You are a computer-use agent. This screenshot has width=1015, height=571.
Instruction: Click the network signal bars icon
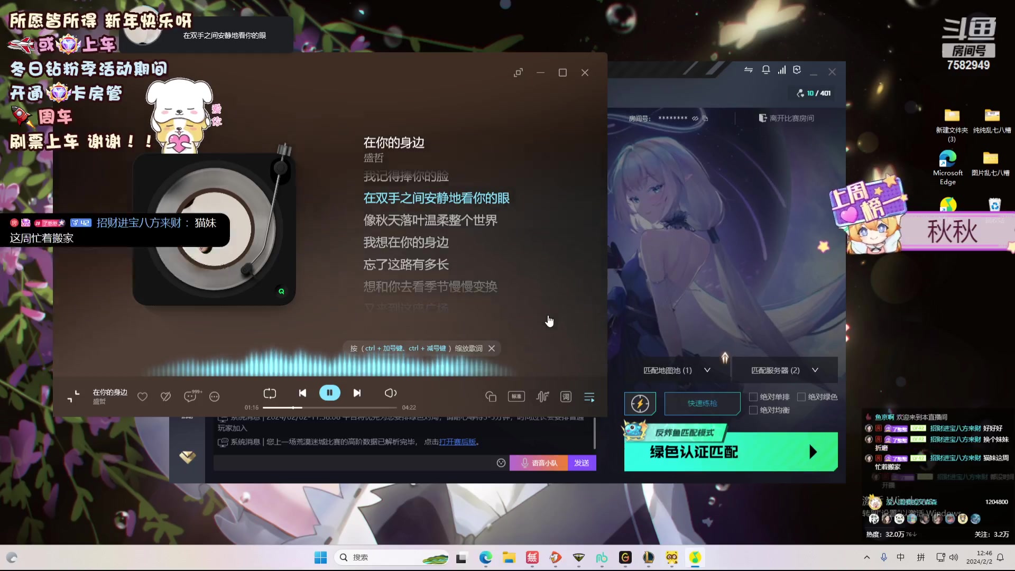(781, 70)
